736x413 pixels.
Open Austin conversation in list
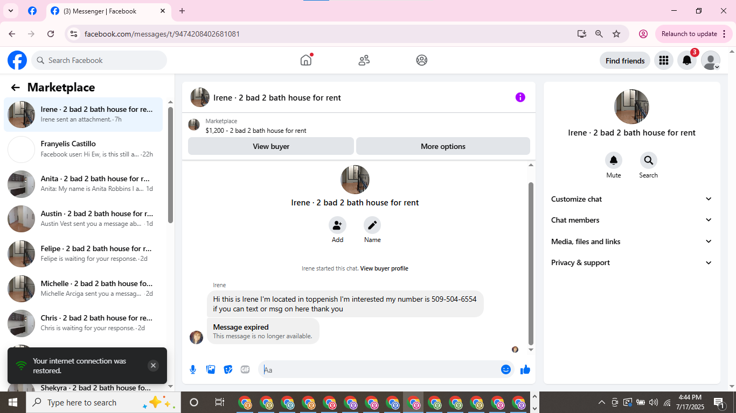(x=84, y=219)
